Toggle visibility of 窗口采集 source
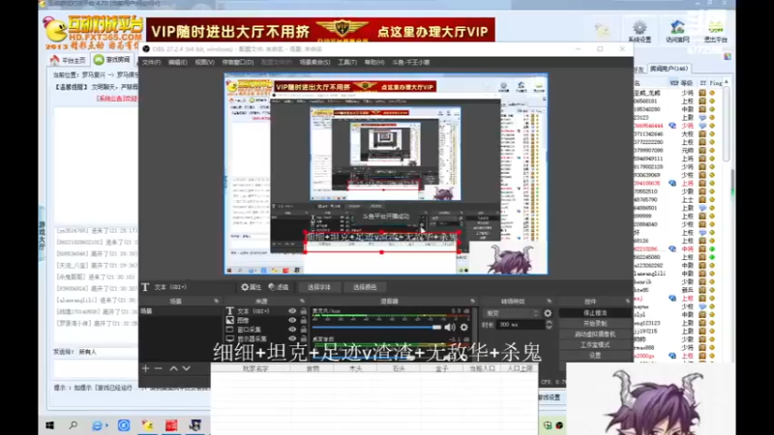 click(292, 330)
